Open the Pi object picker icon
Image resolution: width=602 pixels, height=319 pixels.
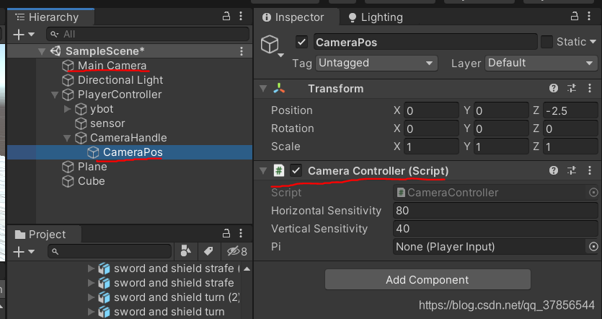coord(593,247)
